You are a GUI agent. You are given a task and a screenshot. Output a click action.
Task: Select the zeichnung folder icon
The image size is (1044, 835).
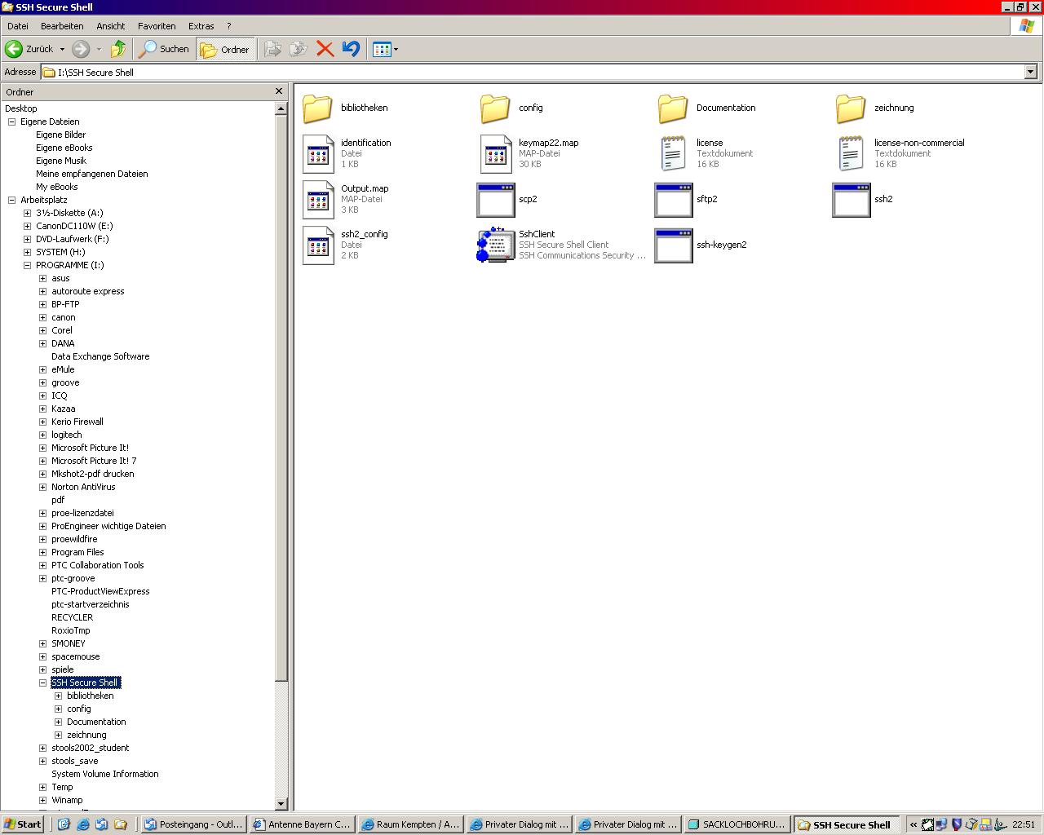click(x=851, y=108)
